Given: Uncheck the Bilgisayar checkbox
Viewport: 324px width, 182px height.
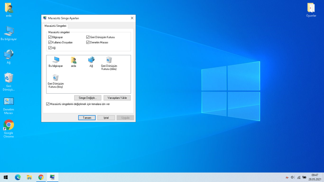Looking at the screenshot, I should [50, 37].
